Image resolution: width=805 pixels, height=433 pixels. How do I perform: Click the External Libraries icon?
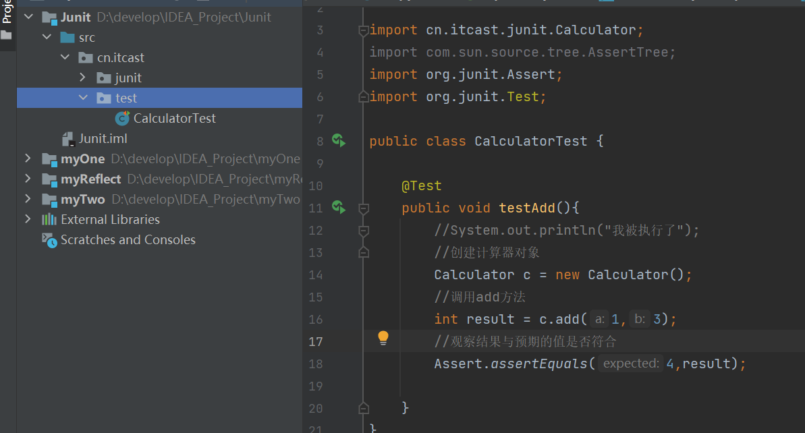(x=49, y=220)
